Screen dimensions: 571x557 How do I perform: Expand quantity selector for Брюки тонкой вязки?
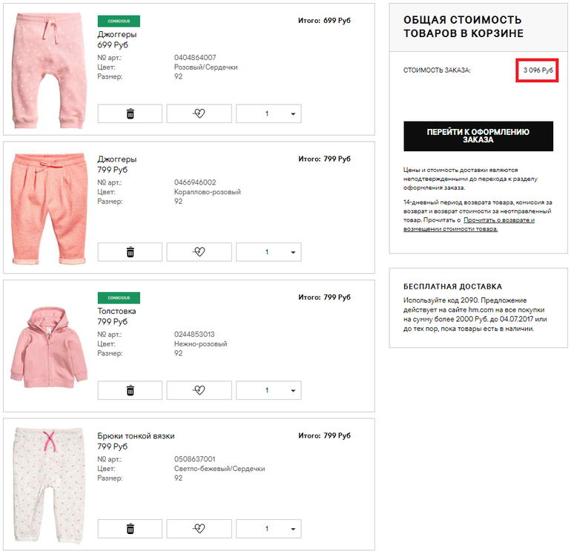pos(268,529)
